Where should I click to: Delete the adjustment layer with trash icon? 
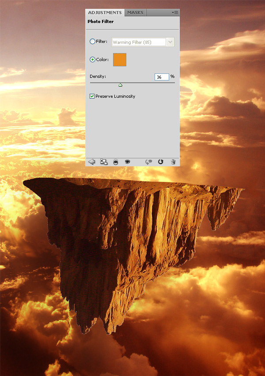click(x=173, y=162)
